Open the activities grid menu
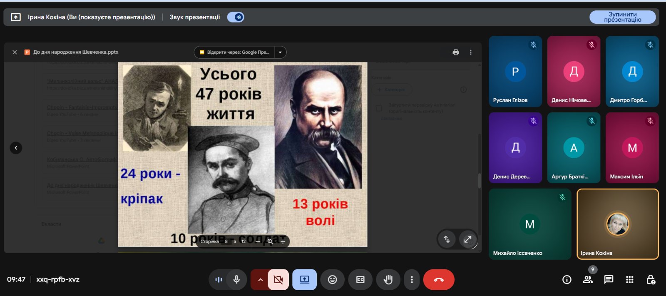666x296 pixels. click(x=629, y=280)
